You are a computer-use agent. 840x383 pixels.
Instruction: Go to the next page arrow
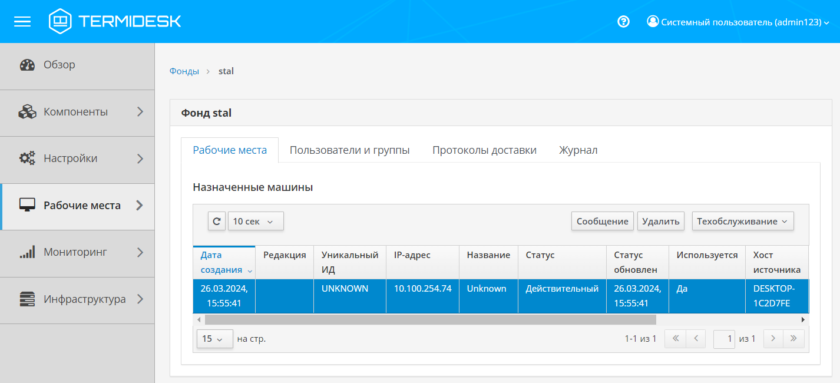click(773, 339)
